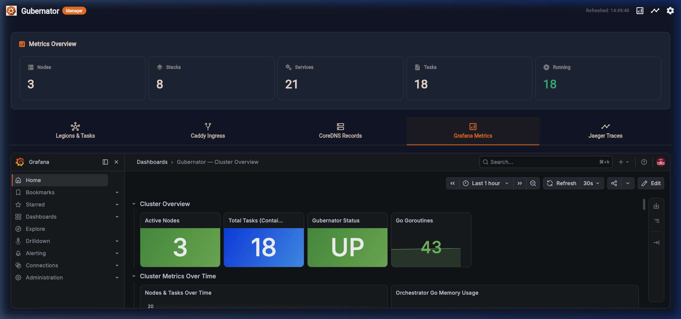Click the Administration gear icon in sidebar
The width and height of the screenshot is (681, 319).
click(18, 278)
